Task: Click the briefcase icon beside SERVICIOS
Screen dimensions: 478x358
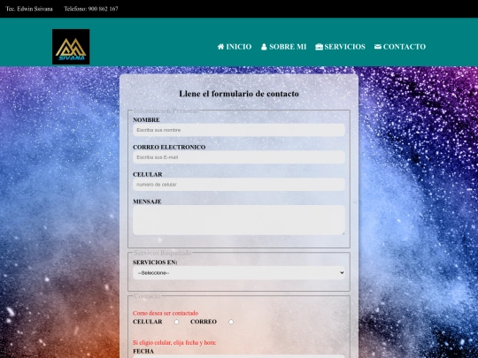Action: (320, 47)
